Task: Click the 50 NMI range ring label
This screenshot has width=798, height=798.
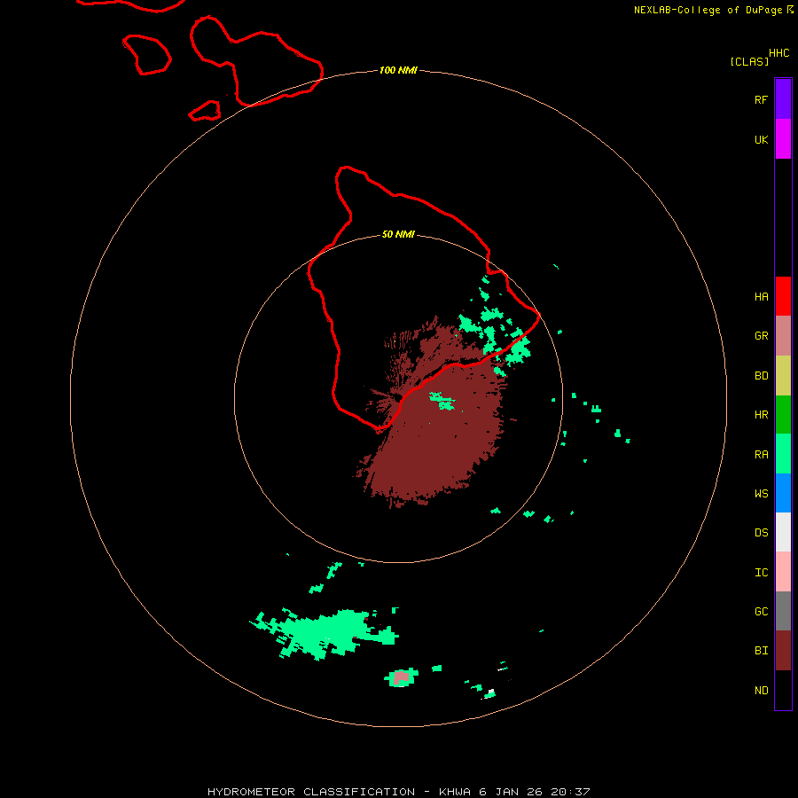Action: click(x=398, y=234)
